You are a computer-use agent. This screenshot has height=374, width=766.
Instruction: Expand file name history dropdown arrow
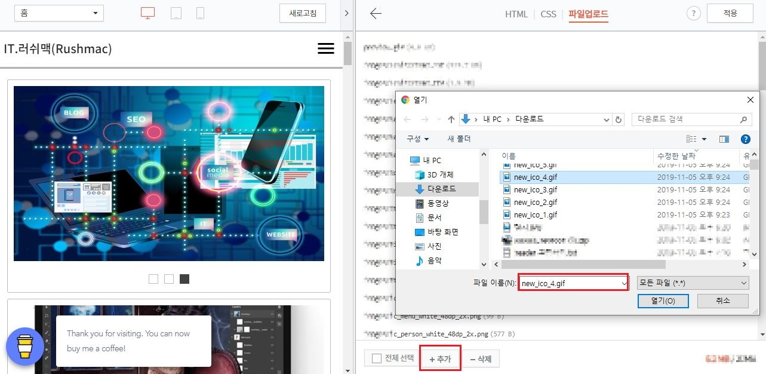click(624, 283)
